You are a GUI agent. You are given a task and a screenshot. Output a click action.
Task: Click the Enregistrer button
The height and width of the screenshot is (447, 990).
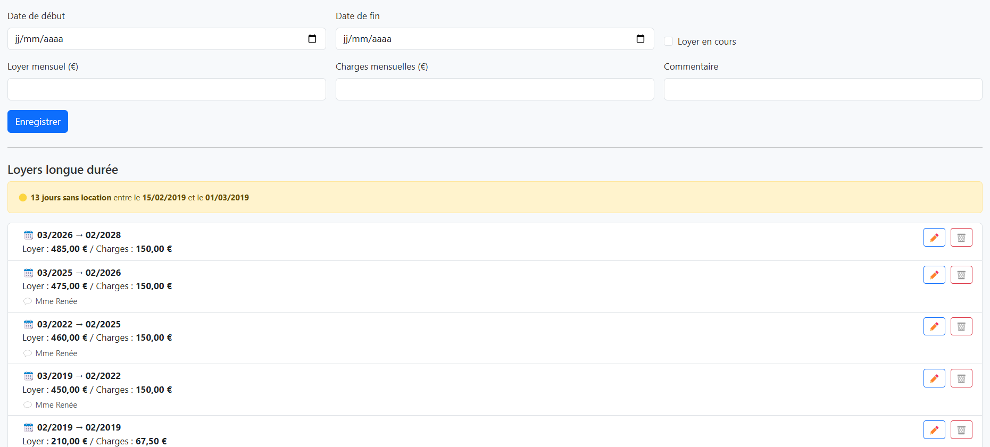coord(38,122)
